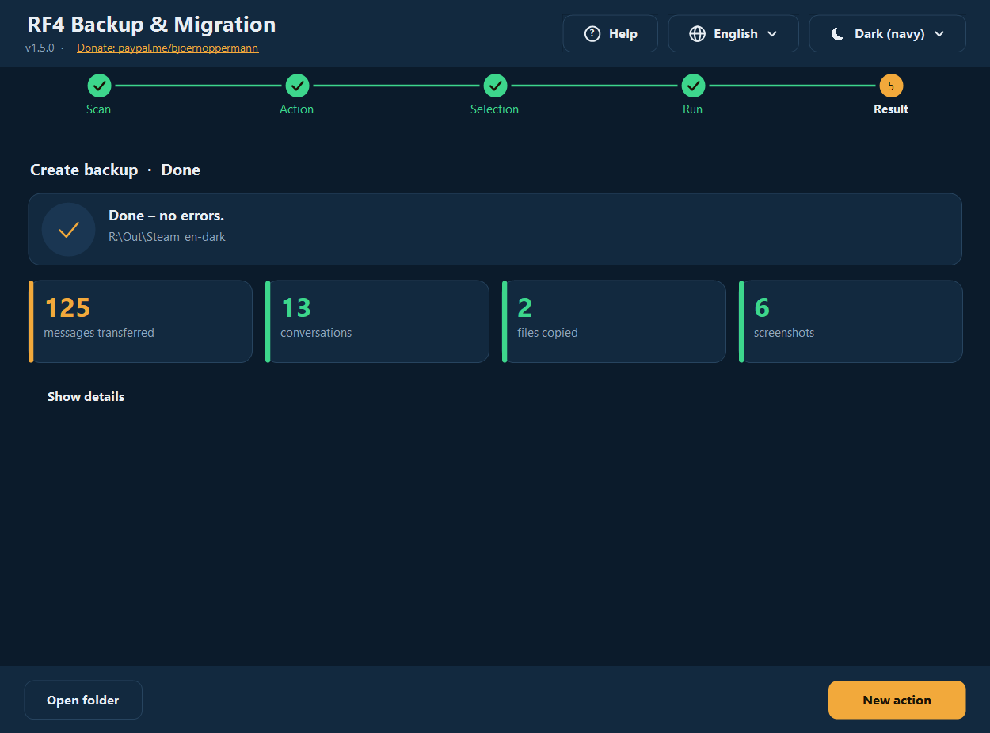Image resolution: width=990 pixels, height=733 pixels.
Task: Click the globe language icon
Action: pyautogui.click(x=697, y=34)
